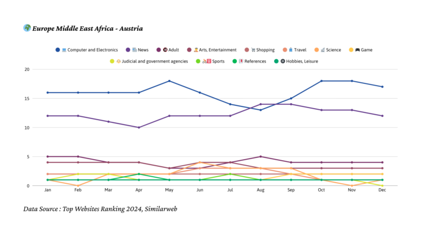Click the newspaper icon next to News
This screenshot has height=237, width=422.
[134, 50]
